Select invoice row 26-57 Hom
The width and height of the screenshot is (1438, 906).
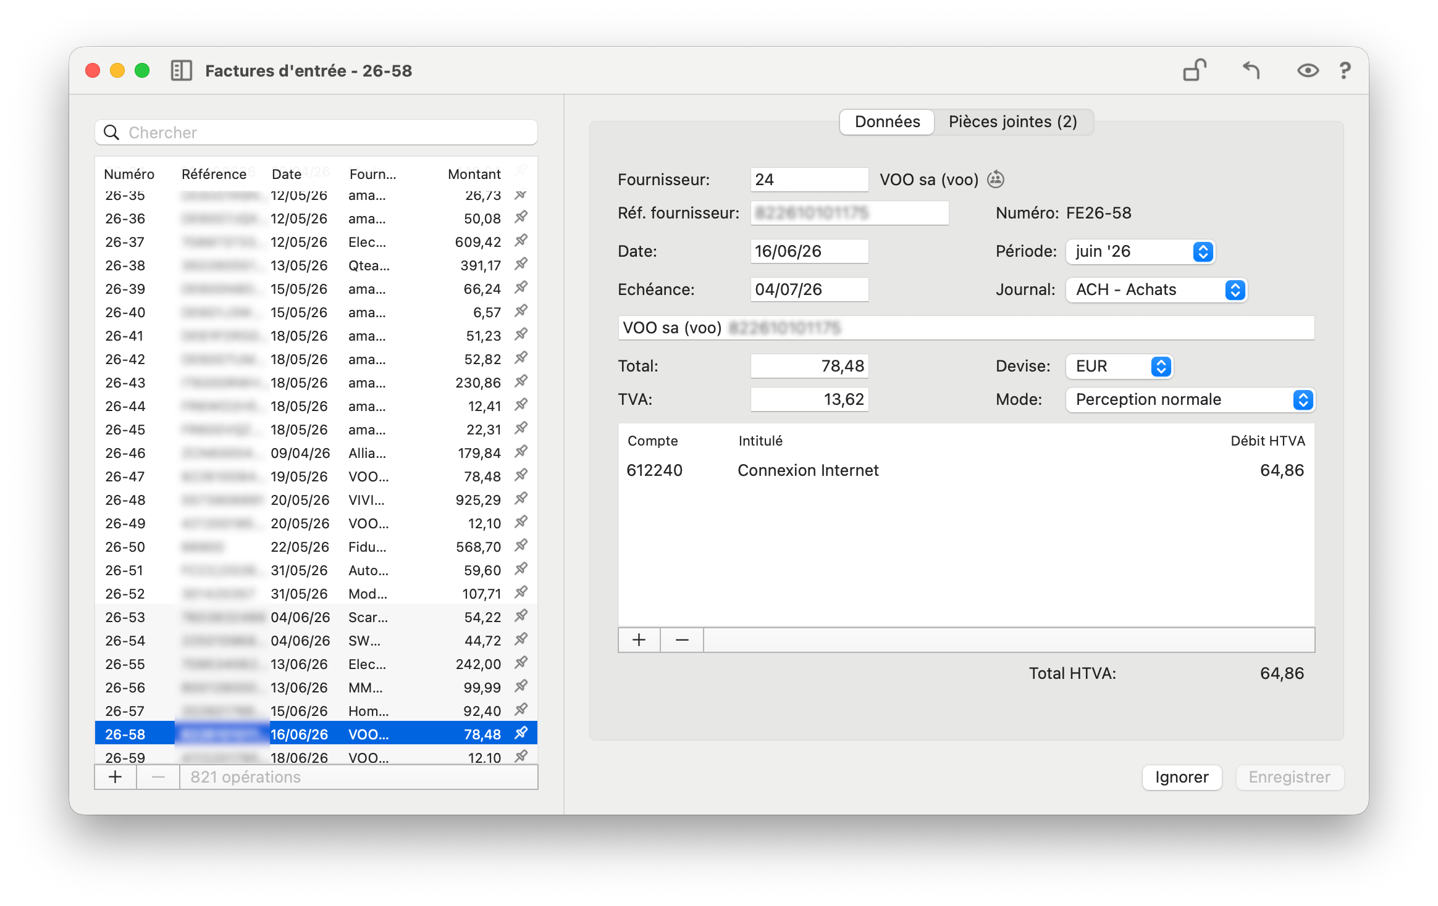[316, 710]
